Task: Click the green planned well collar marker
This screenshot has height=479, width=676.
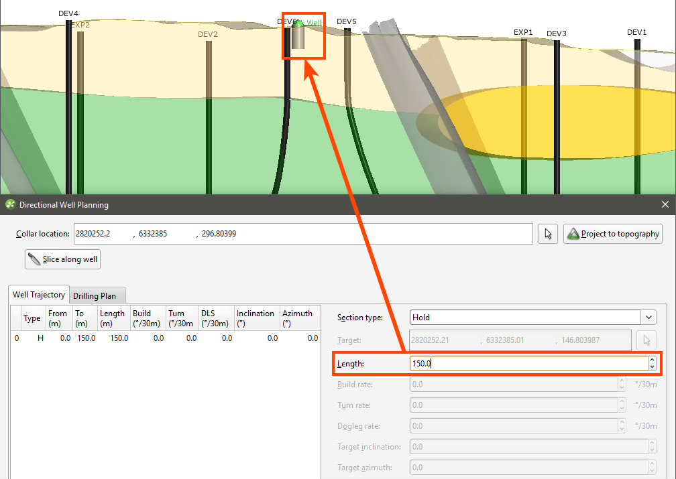Action: point(298,23)
